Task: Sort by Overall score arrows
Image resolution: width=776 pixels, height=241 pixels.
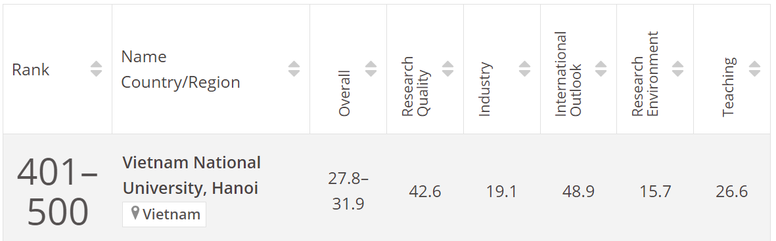Action: [371, 69]
